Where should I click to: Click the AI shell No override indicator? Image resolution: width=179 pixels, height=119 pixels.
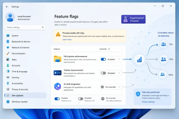102,87
